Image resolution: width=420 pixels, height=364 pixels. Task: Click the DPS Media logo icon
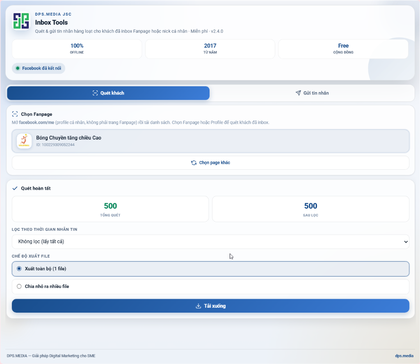point(21,21)
